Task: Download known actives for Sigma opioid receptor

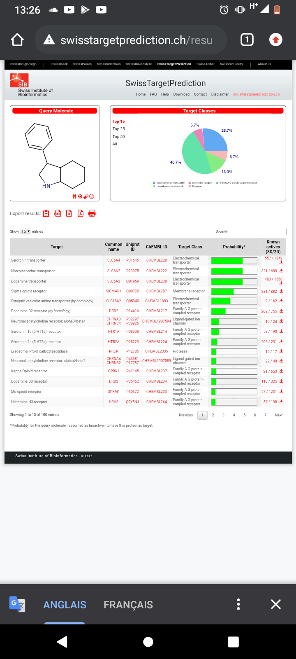Action: [282, 291]
